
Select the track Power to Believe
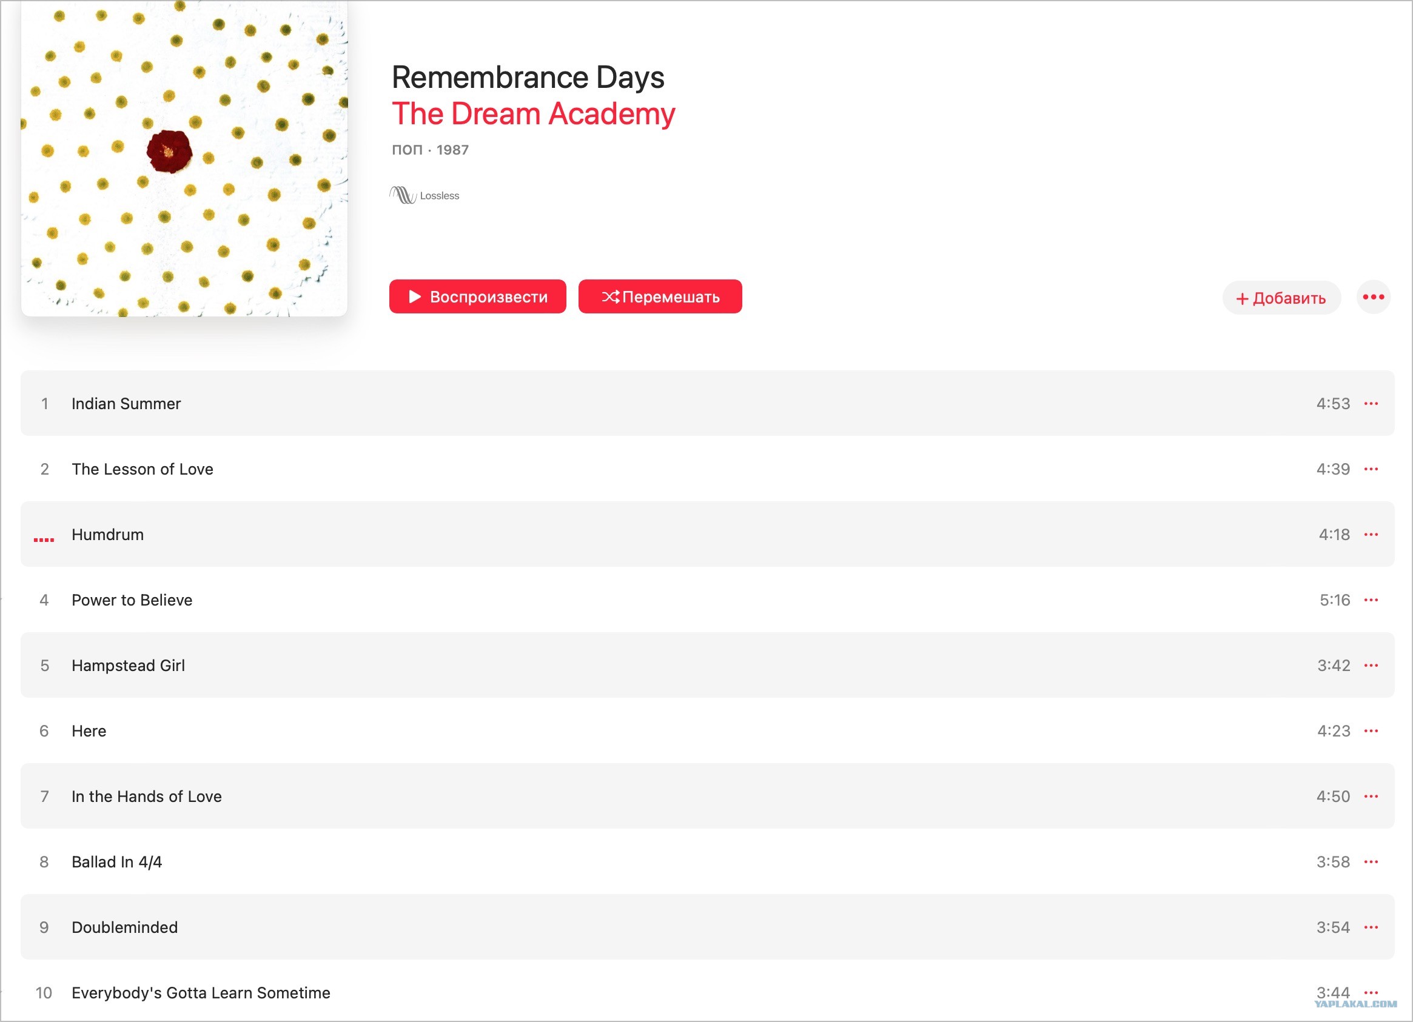tap(707, 600)
